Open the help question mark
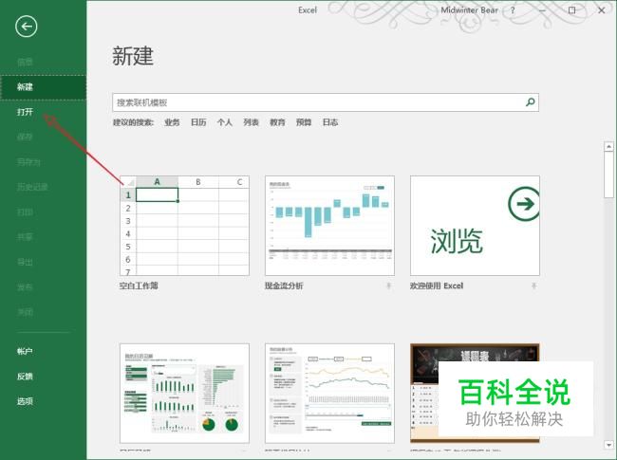 click(x=513, y=10)
